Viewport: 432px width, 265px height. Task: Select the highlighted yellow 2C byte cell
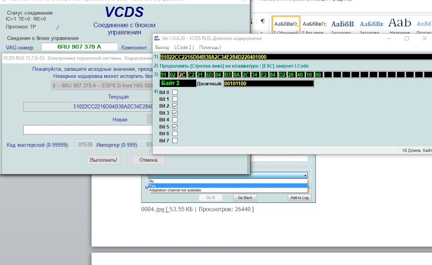[x=182, y=75]
